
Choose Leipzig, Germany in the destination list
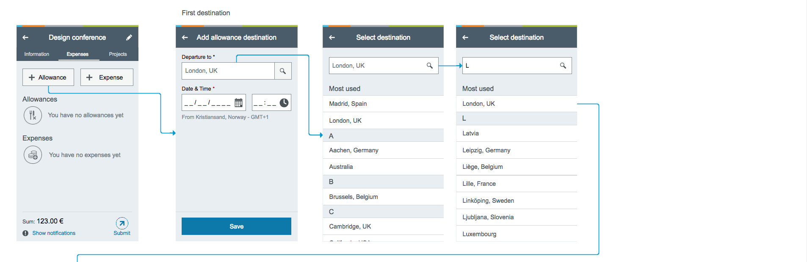point(517,150)
